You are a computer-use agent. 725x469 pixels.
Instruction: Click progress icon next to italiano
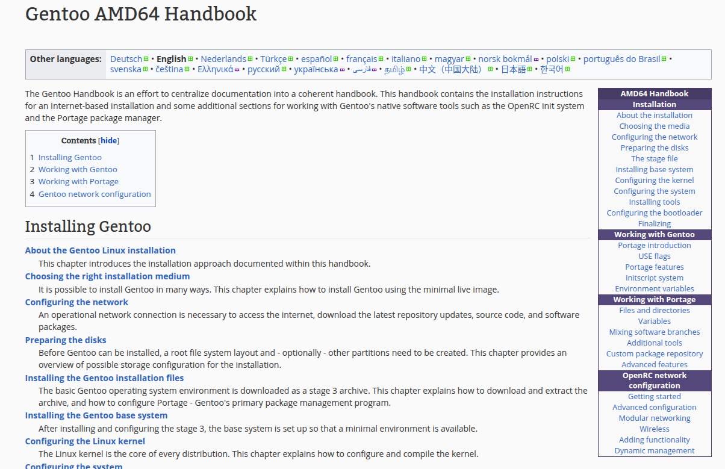point(424,59)
